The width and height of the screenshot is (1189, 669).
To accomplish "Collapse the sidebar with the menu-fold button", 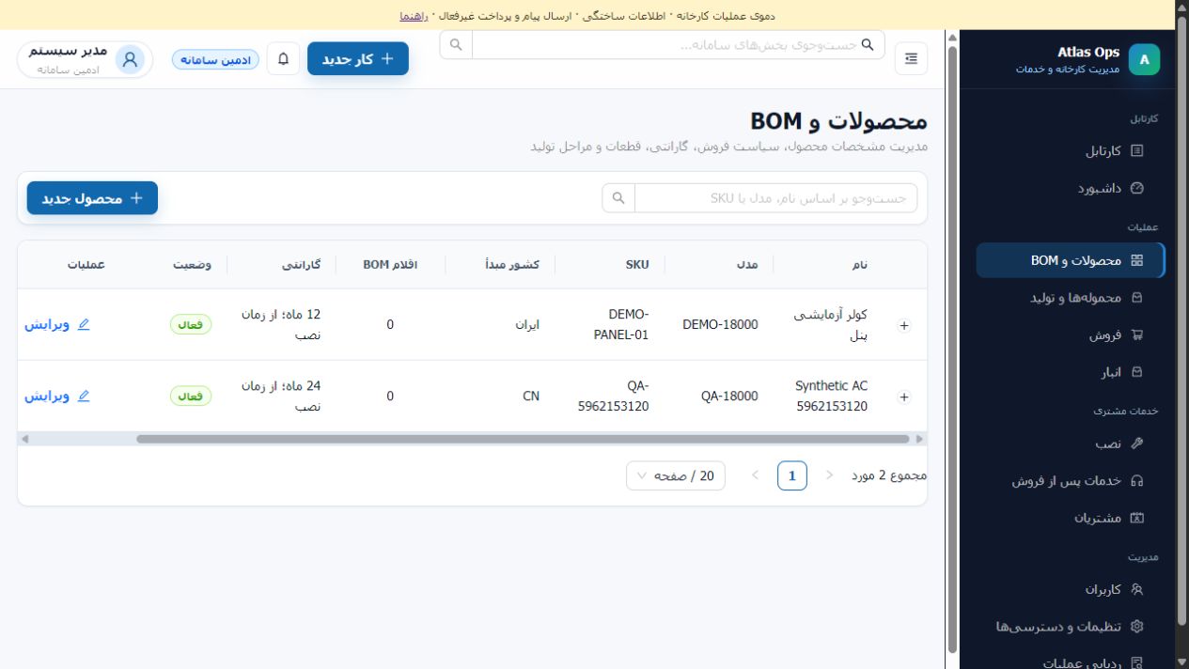I will (911, 58).
